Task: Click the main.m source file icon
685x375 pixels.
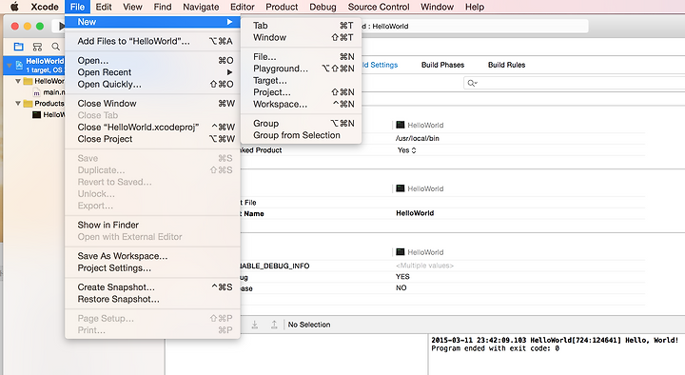Action: point(37,92)
